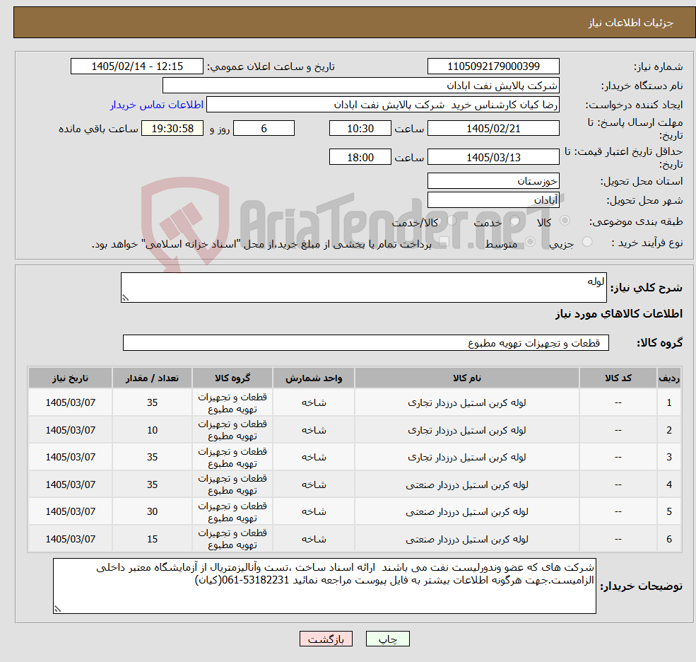696x662 pixels.
Task: Open اطلاعات تماس خریدار link
Action: pyautogui.click(x=157, y=105)
